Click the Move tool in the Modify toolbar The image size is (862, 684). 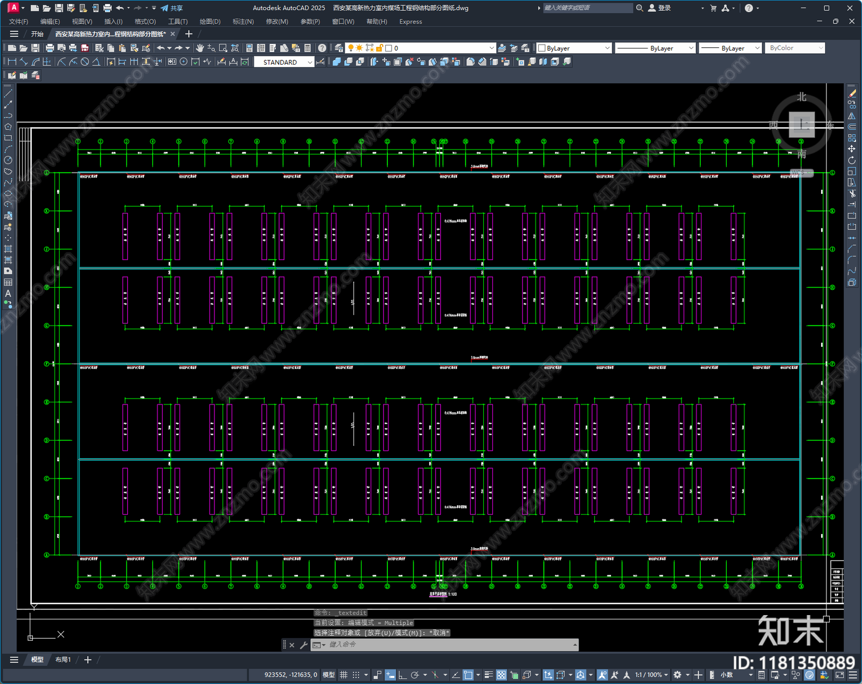852,149
